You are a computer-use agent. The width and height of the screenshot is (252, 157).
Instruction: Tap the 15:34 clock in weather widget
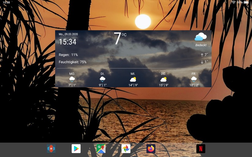[68, 42]
